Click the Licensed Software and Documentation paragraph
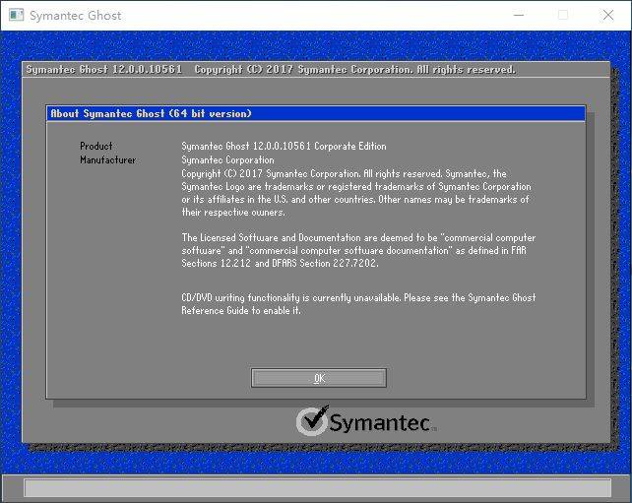 tap(358, 251)
